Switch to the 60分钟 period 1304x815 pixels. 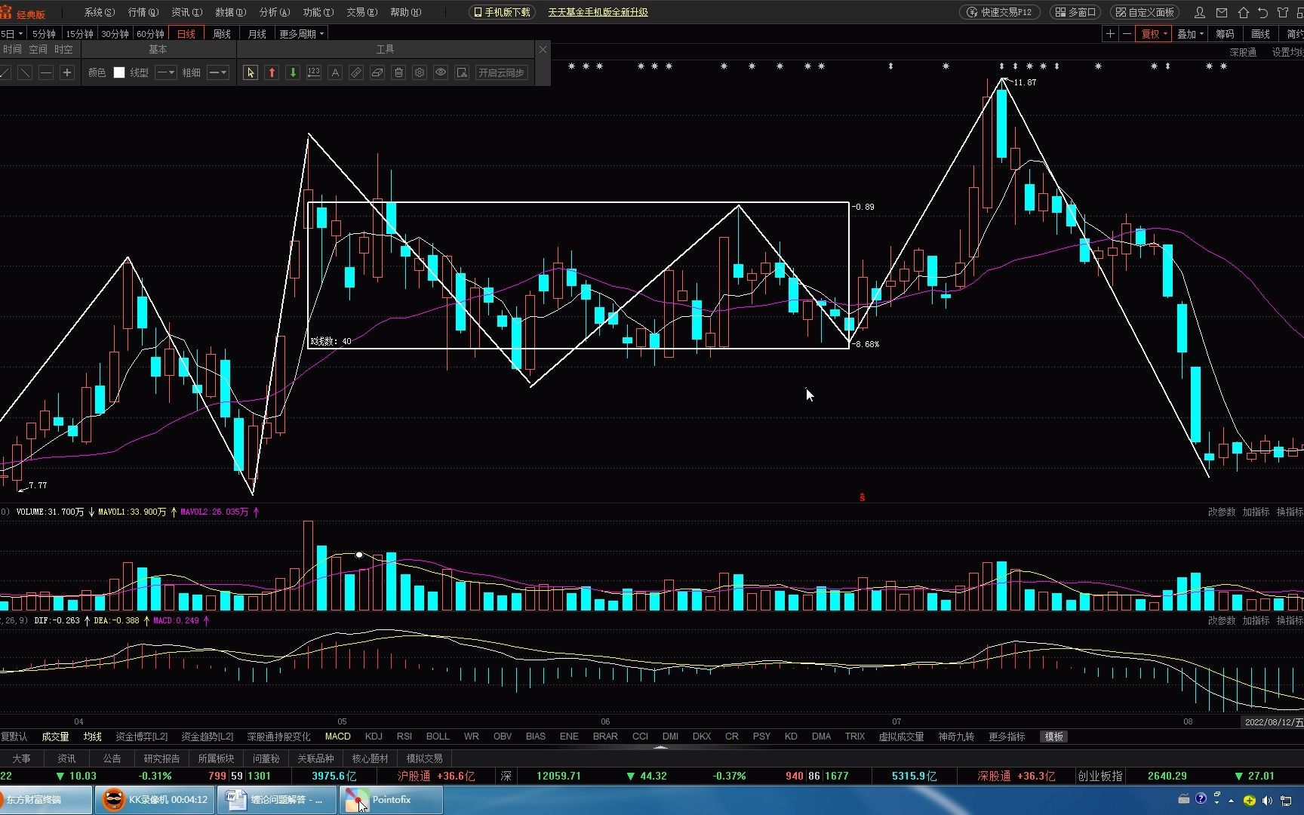150,34
